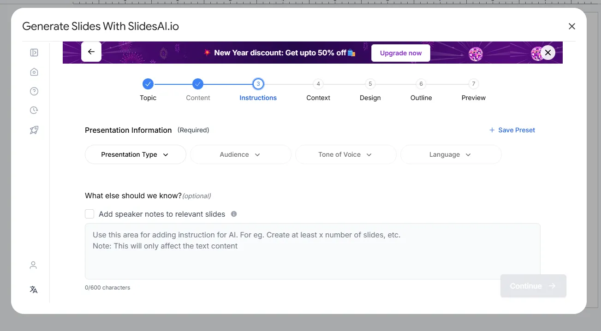
Task: Click the rocket upgrade icon
Action: pyautogui.click(x=34, y=130)
